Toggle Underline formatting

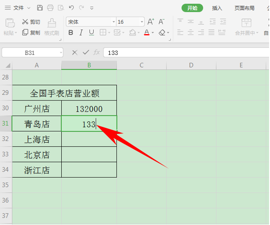point(91,33)
